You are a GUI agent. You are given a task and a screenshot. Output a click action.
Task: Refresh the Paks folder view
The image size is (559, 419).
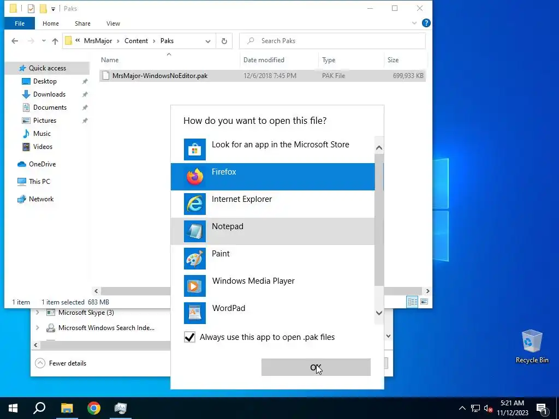pyautogui.click(x=224, y=41)
